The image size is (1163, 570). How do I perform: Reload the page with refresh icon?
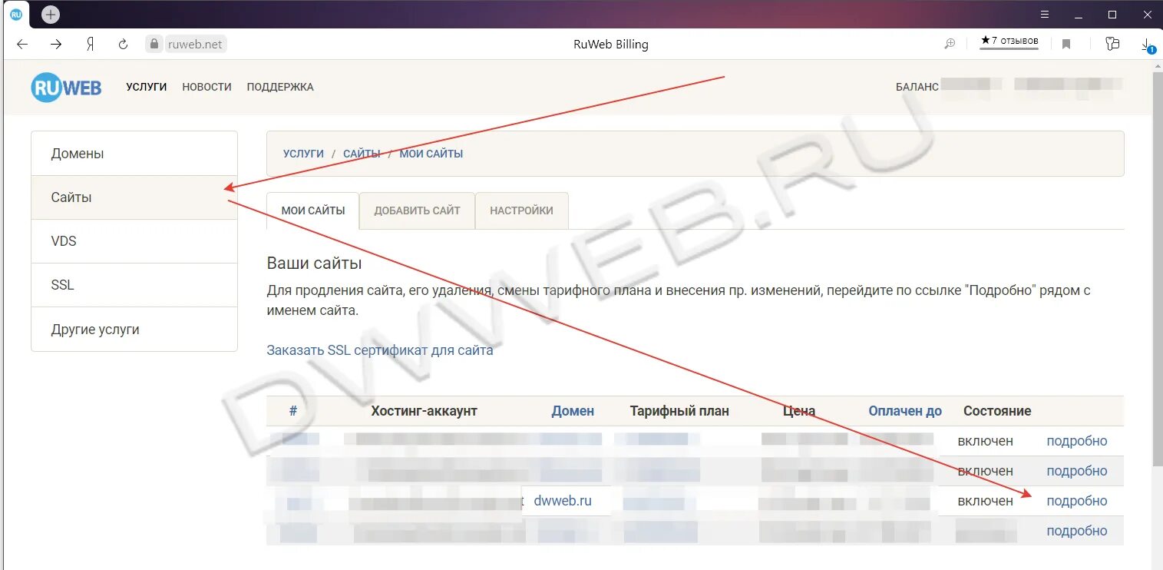[x=123, y=45]
